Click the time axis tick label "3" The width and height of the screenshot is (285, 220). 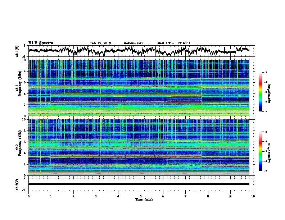(96, 196)
